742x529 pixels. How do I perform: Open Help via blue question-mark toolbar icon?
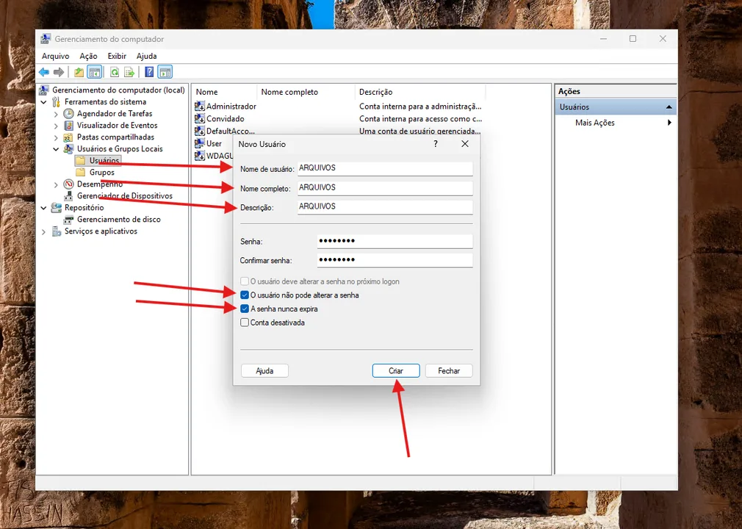point(149,72)
